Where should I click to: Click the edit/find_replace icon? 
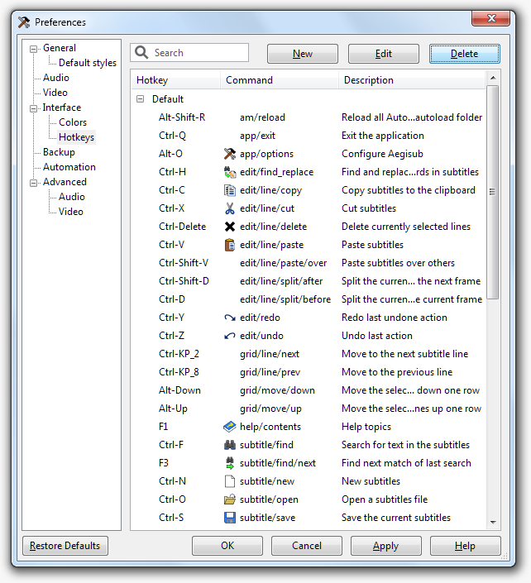coord(230,172)
